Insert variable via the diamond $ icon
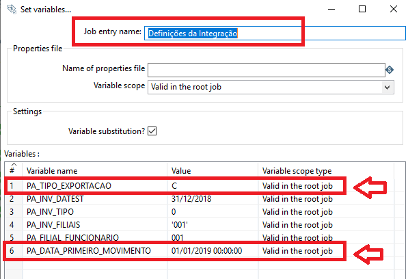 (390, 70)
